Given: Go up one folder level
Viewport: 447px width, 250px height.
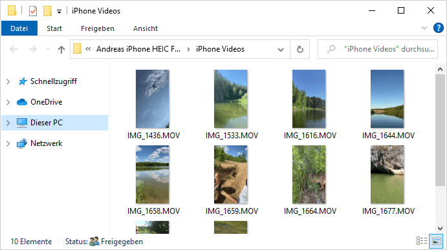Looking at the screenshot, I should [61, 49].
